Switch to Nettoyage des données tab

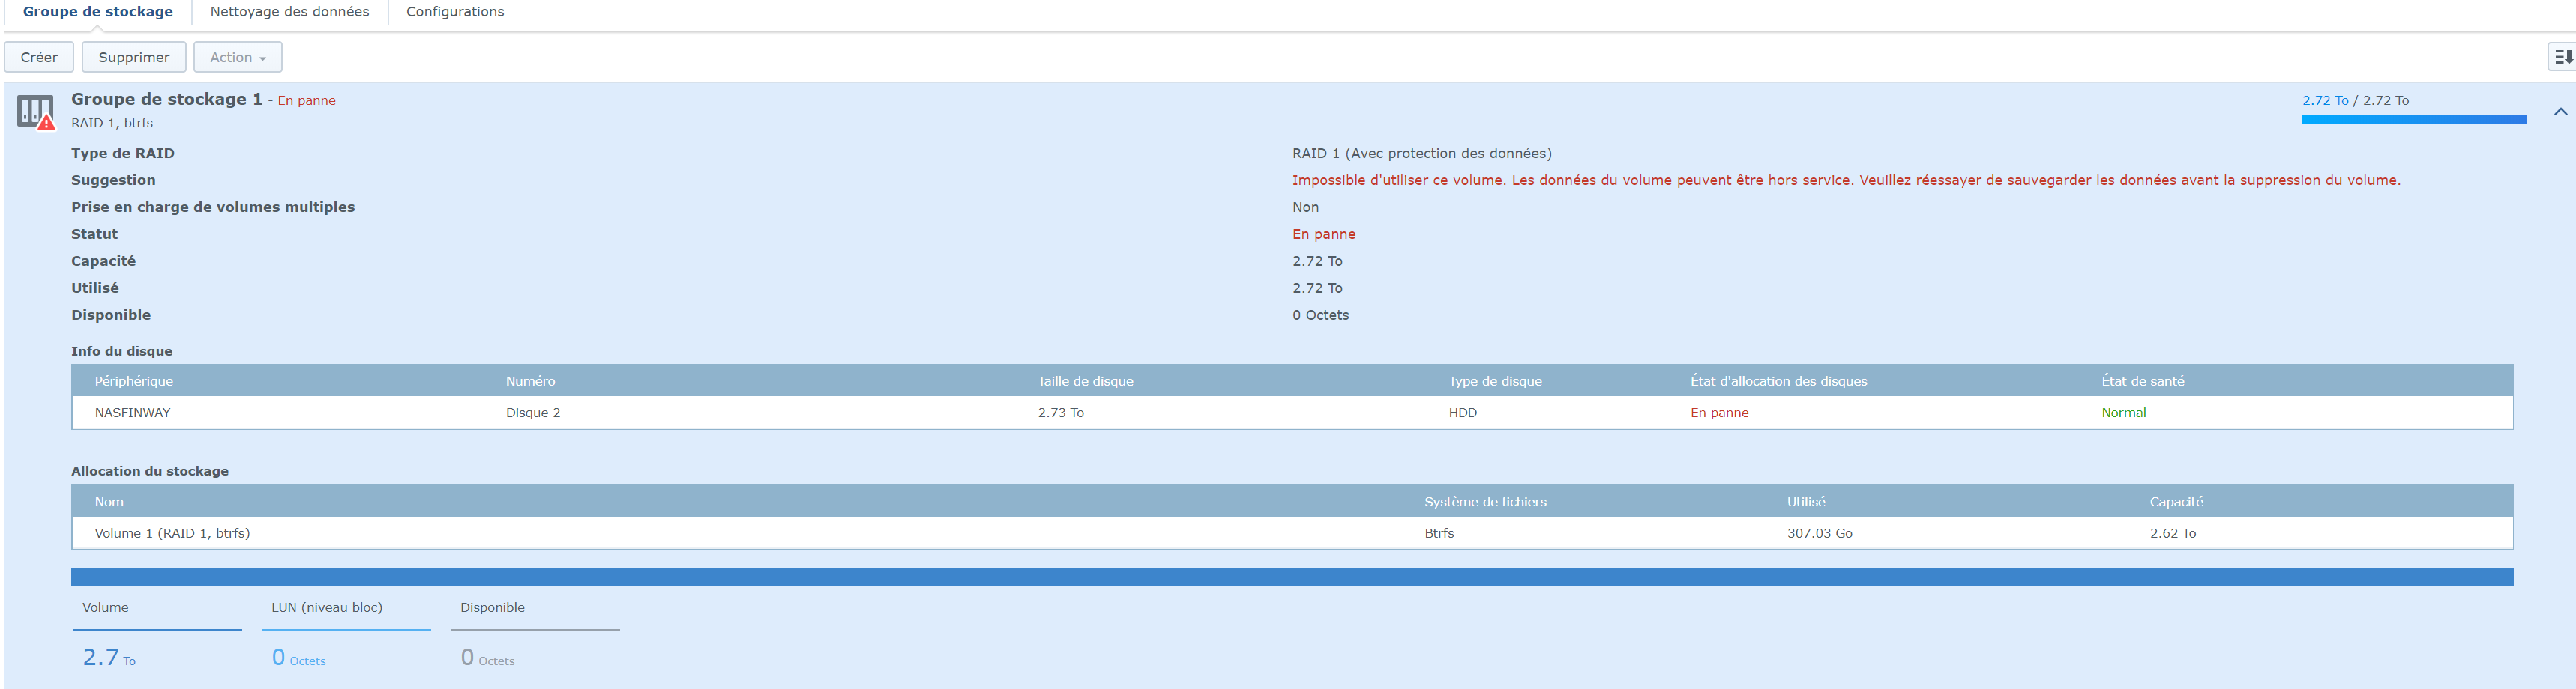(289, 12)
